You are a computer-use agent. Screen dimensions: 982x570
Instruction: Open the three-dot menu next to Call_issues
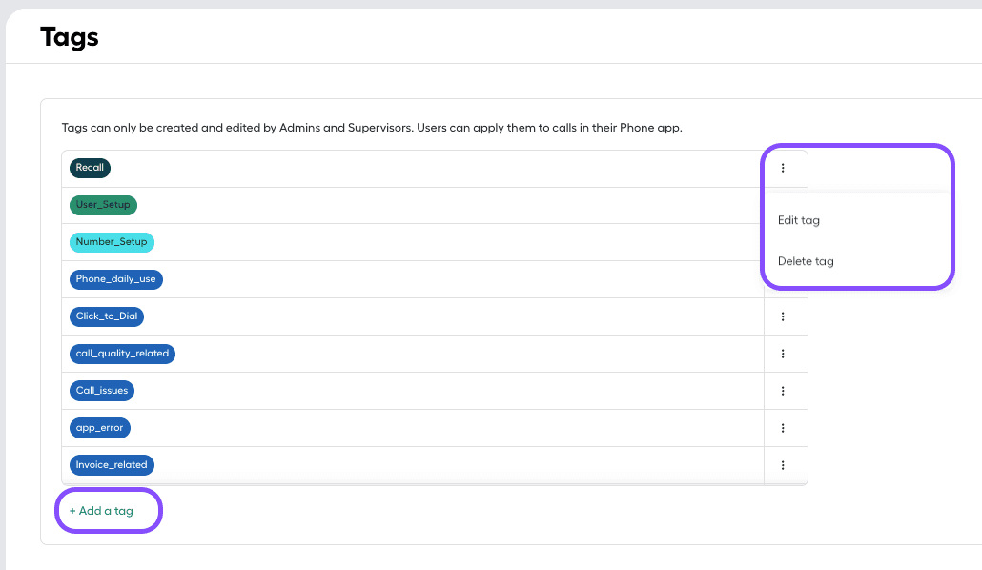(x=784, y=391)
